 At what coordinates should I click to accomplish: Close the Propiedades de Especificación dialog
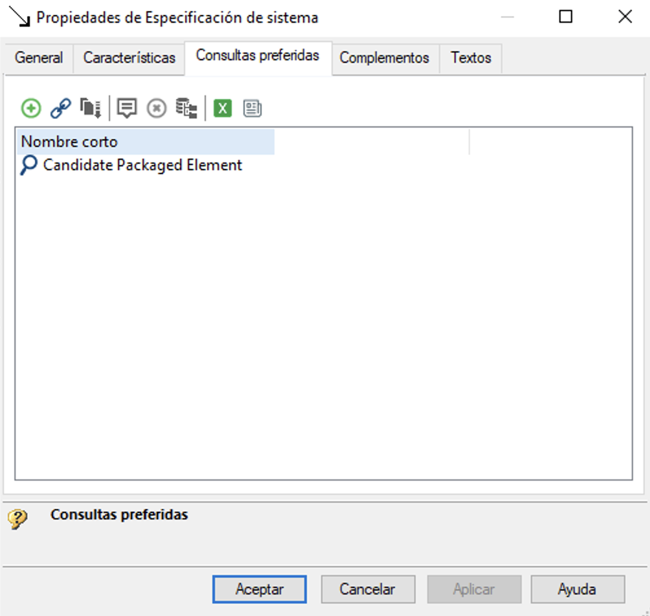tap(625, 17)
